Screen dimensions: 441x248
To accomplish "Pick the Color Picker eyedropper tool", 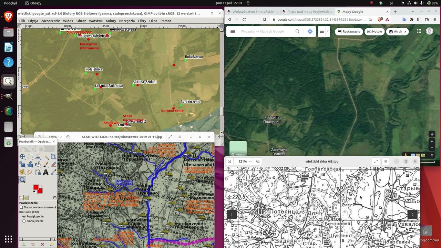I will 53,172.
